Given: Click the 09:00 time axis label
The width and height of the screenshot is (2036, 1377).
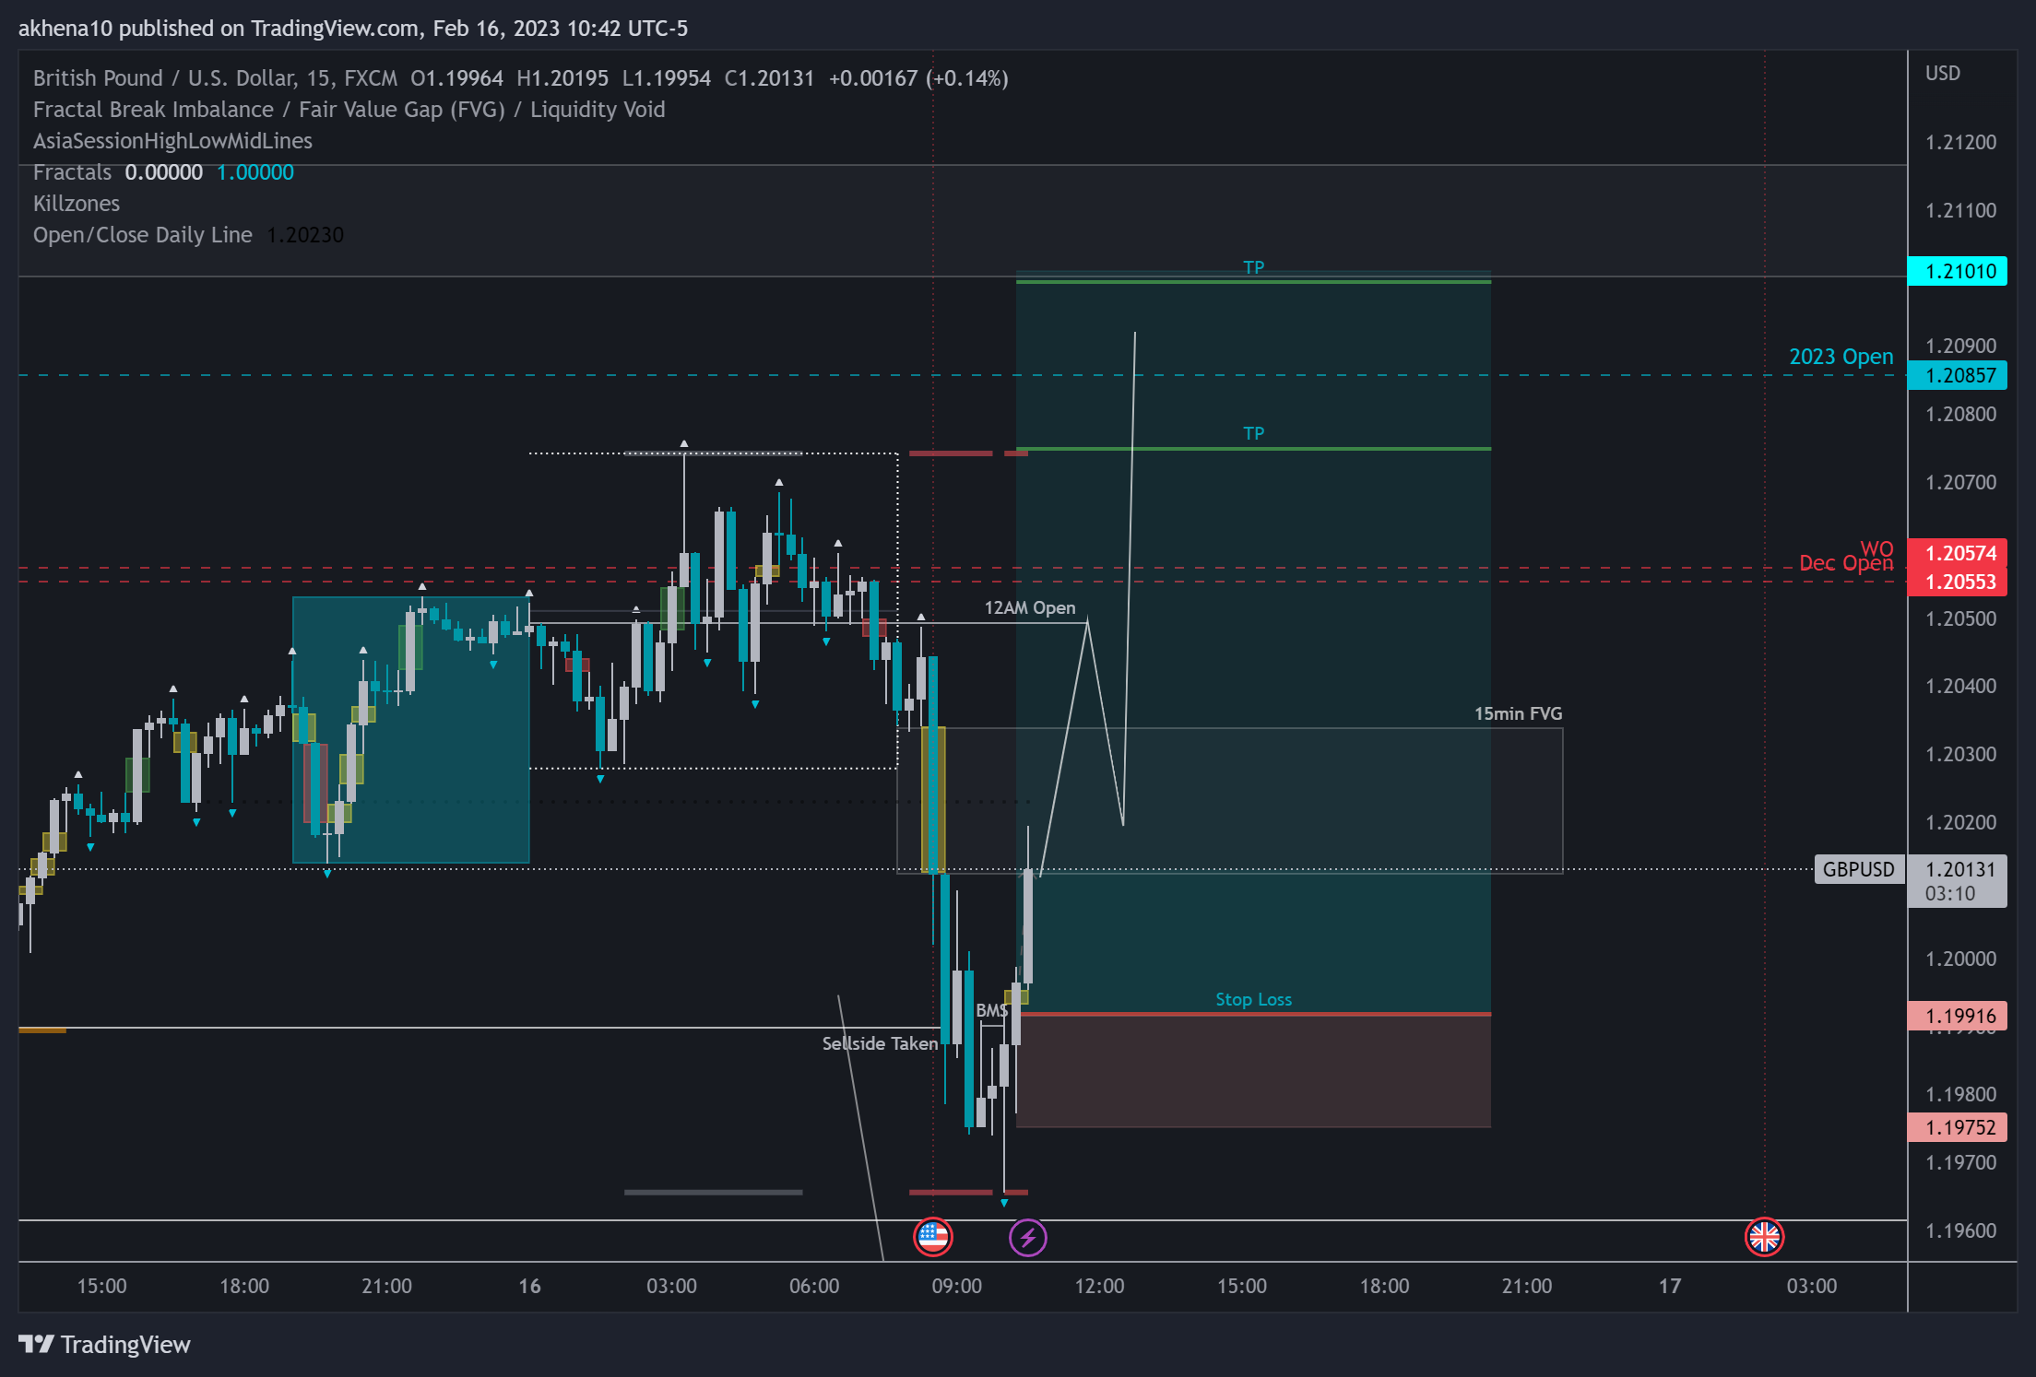Looking at the screenshot, I should [956, 1286].
